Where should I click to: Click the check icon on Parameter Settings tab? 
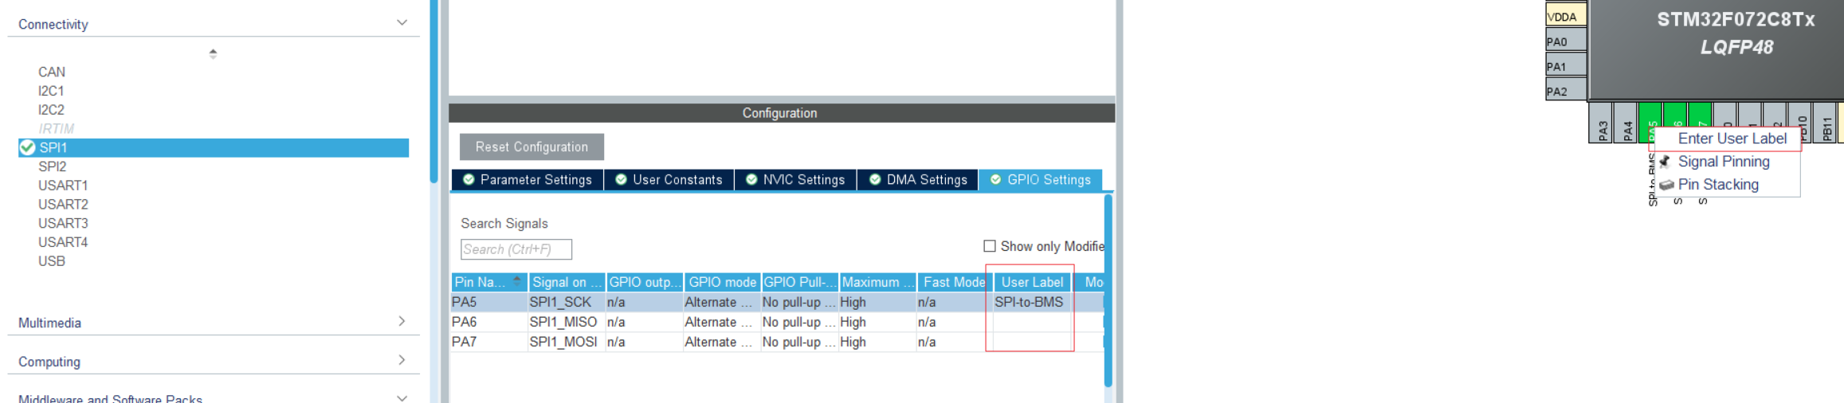469,180
